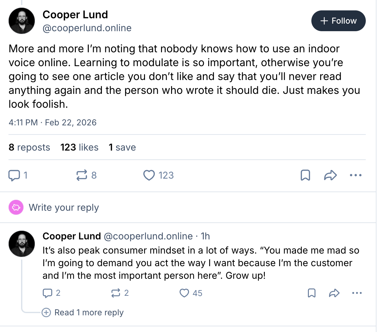Screen dimensions: 390x332
Task: Click the pink user avatar beside reply box
Action: [16, 207]
